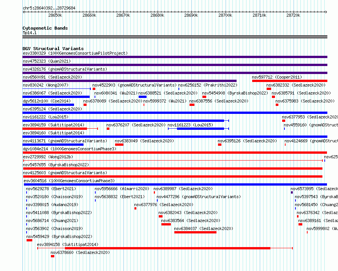
Task: Select nsv6387556 (Sedlazeck2020) label
Action: 219,101
